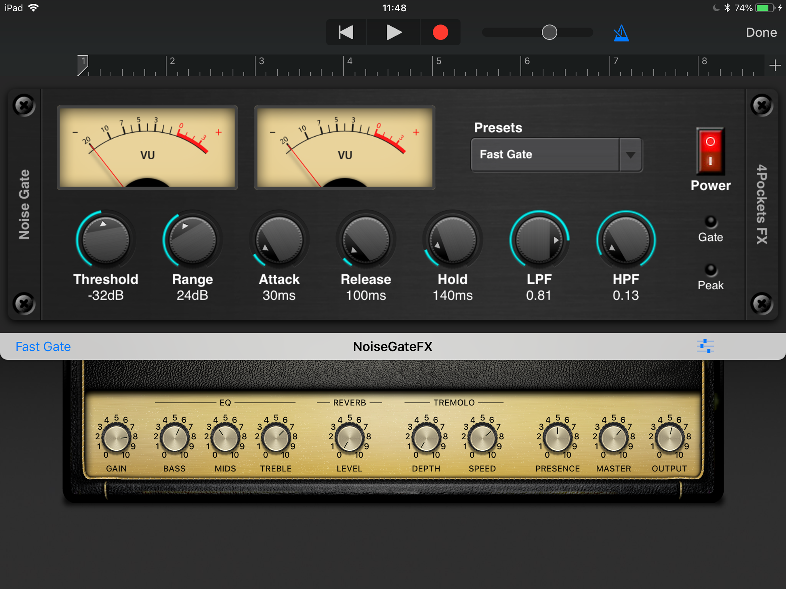
Task: Click the Gate indicator LED
Action: pos(710,222)
